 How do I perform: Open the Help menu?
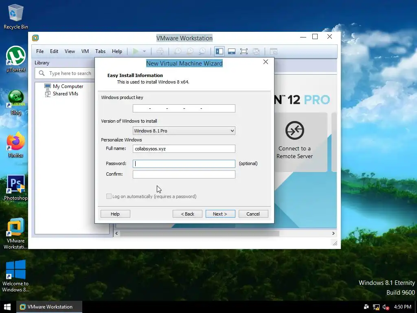117,51
